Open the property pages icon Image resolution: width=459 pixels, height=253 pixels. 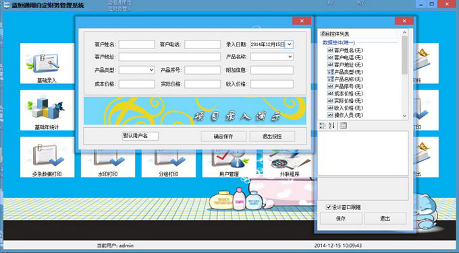344,126
